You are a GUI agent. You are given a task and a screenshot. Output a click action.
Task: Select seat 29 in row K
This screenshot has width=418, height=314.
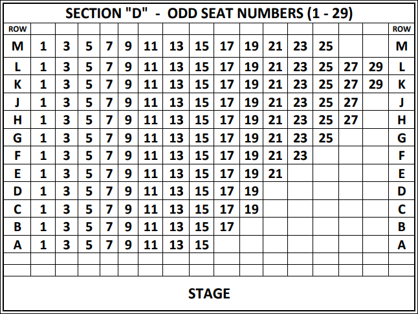click(x=375, y=84)
